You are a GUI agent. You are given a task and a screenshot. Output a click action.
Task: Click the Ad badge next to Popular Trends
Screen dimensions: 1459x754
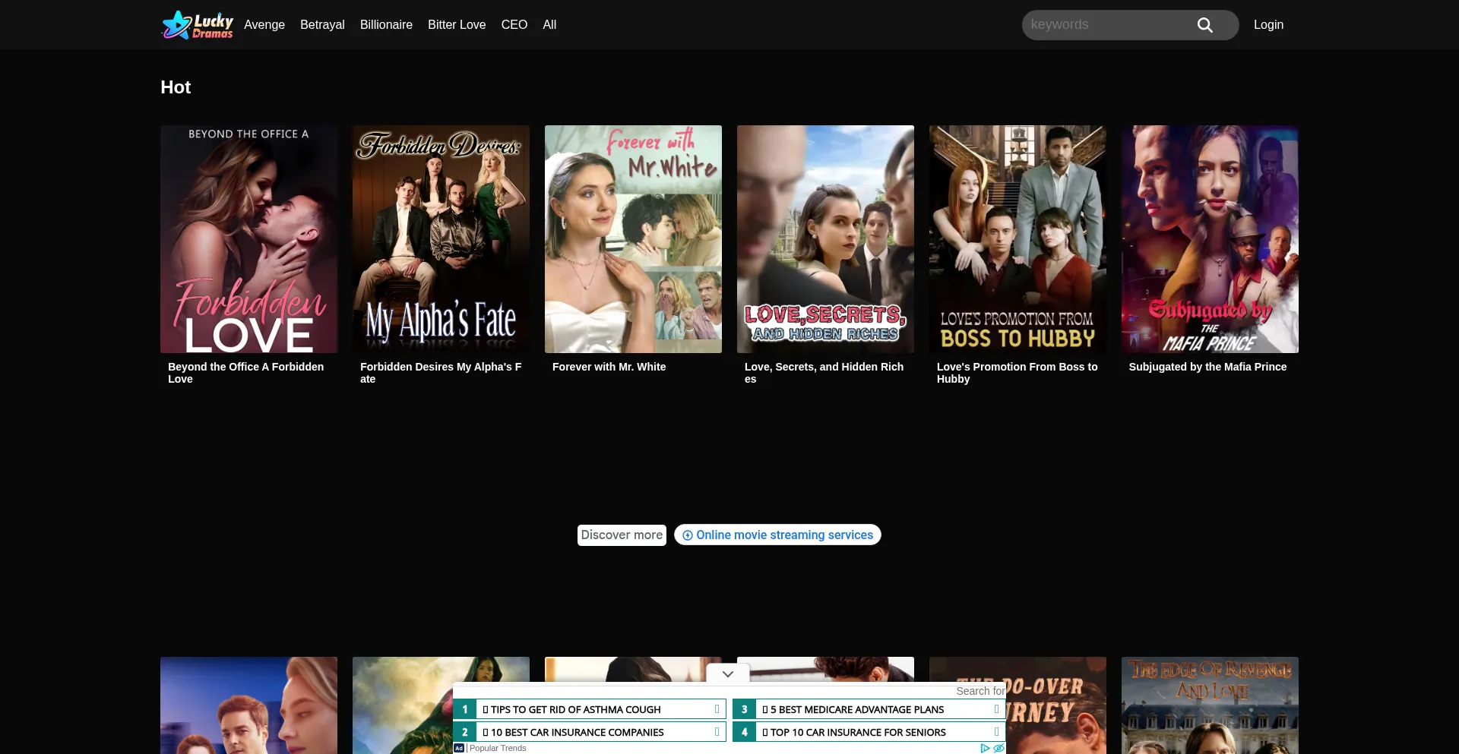pyautogui.click(x=458, y=748)
